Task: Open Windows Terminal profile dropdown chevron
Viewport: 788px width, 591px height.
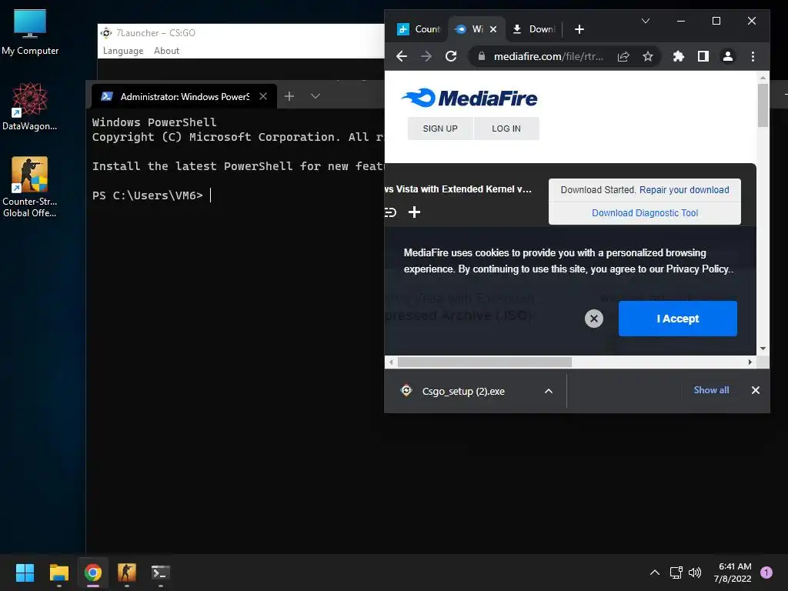Action: tap(315, 96)
